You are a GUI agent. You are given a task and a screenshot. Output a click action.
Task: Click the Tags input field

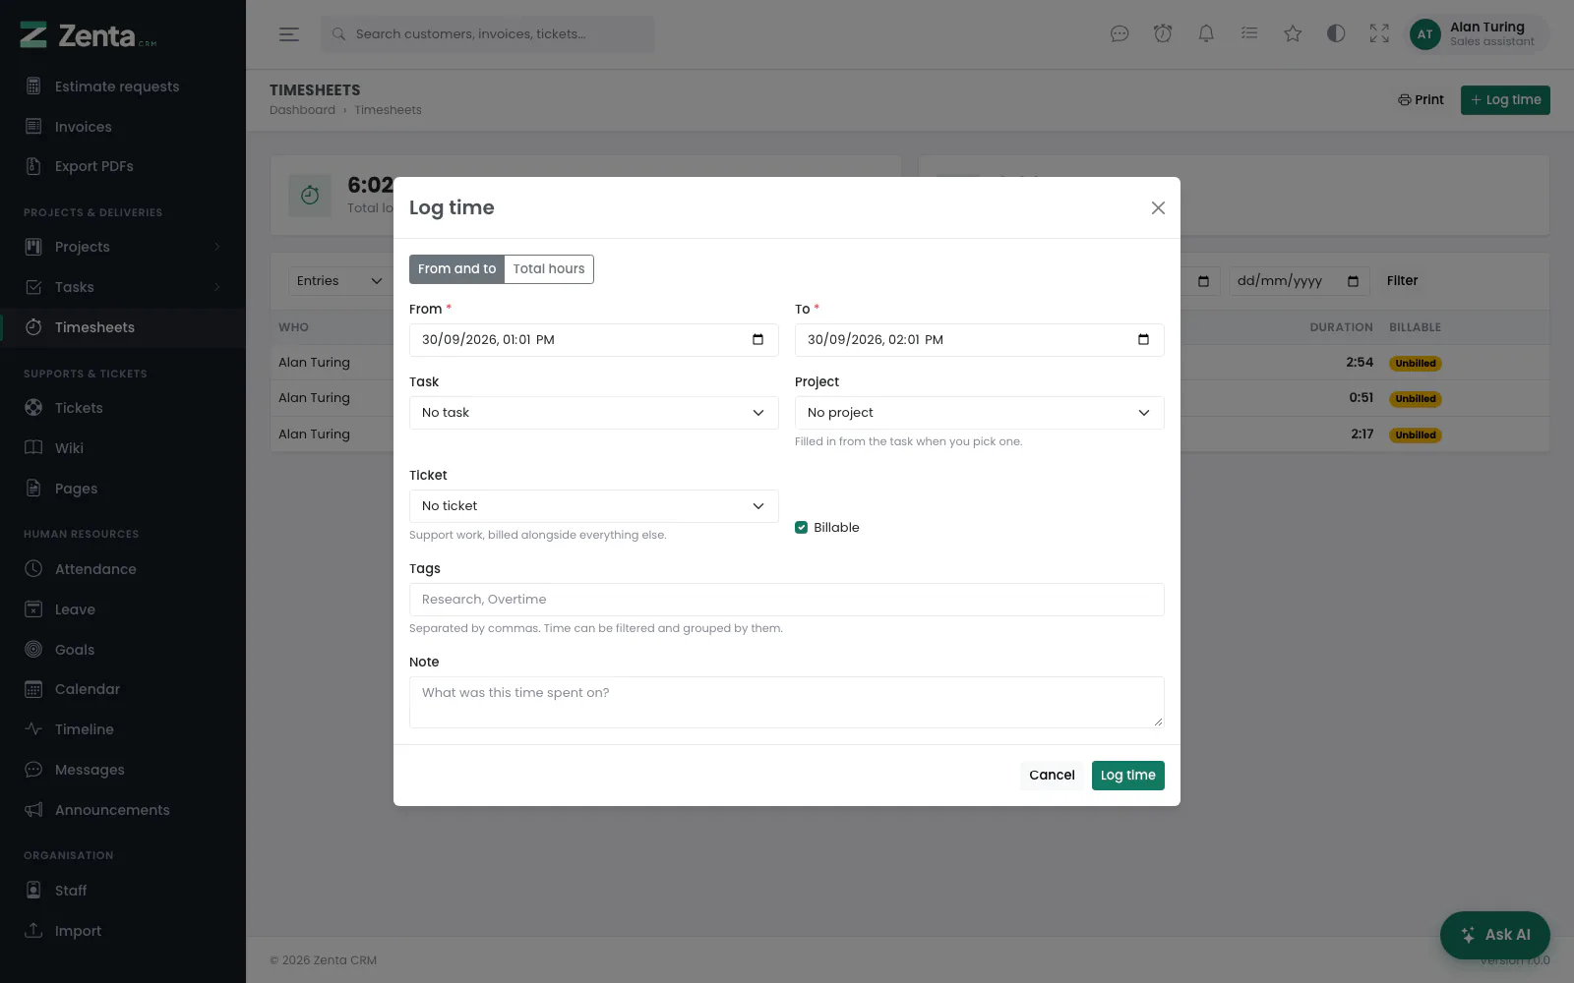coord(787,600)
